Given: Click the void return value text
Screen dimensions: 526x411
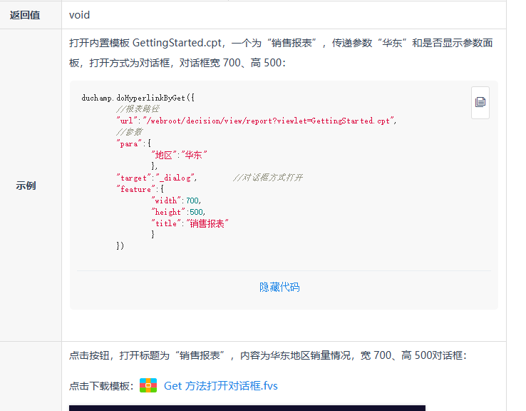Looking at the screenshot, I should [80, 14].
